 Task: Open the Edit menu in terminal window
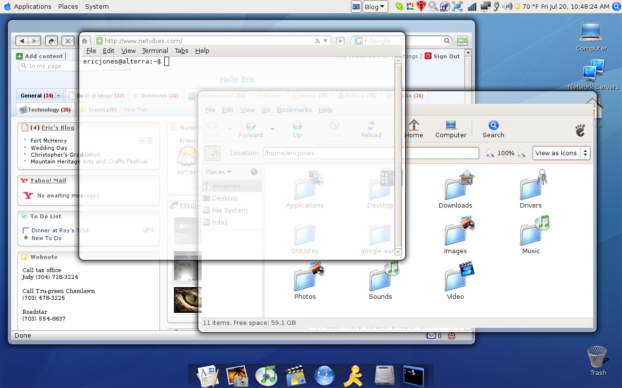(x=108, y=50)
